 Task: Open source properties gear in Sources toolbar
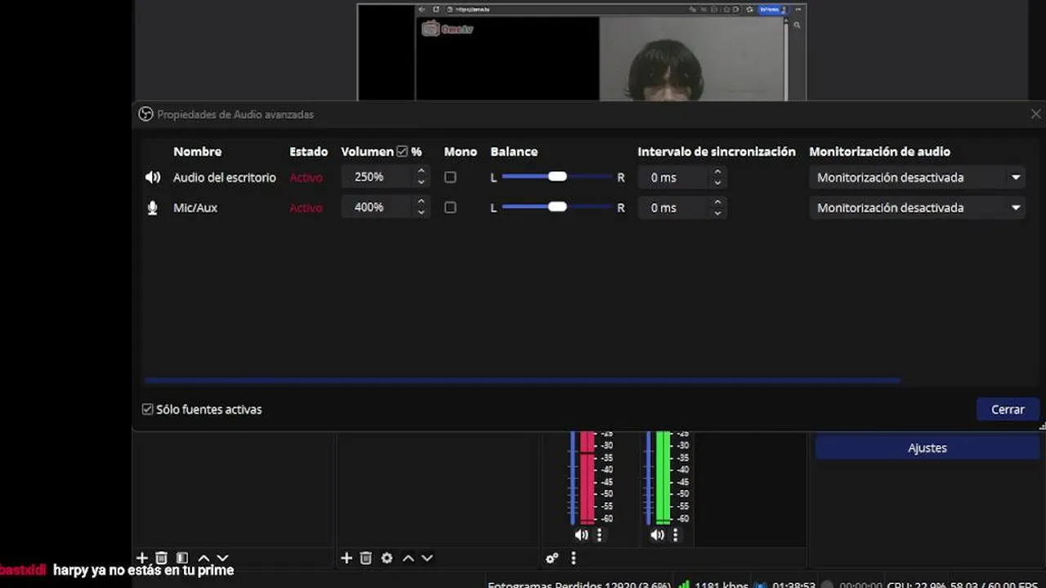pos(387,558)
